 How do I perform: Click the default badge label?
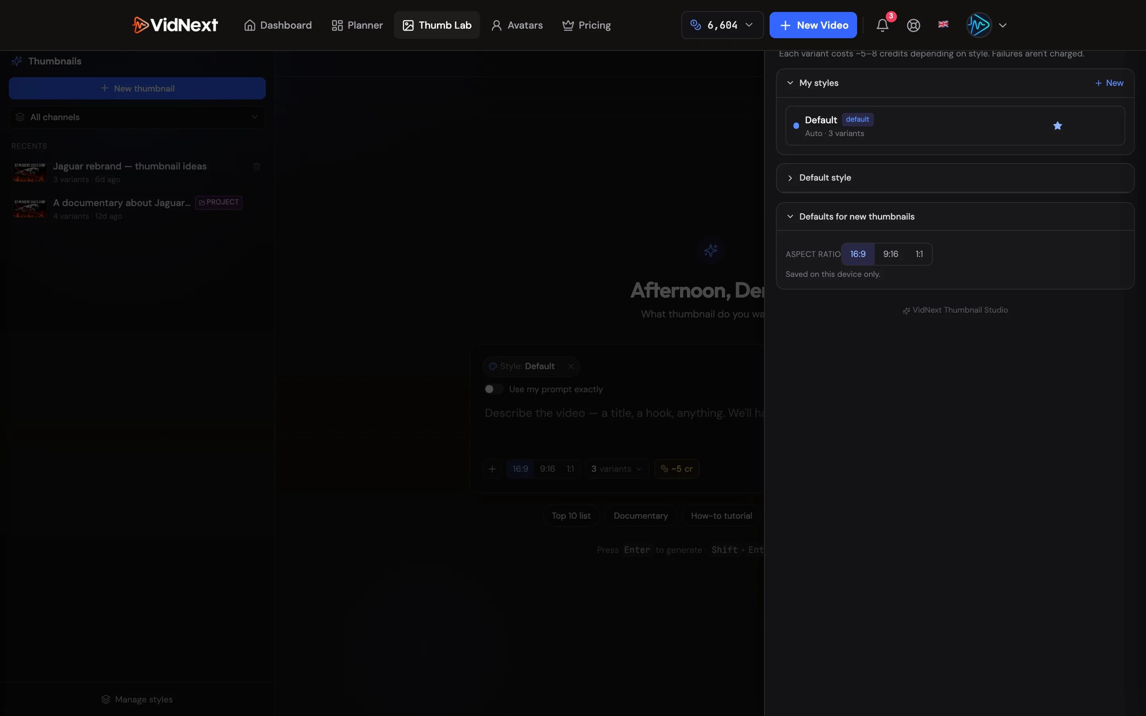coord(857,119)
